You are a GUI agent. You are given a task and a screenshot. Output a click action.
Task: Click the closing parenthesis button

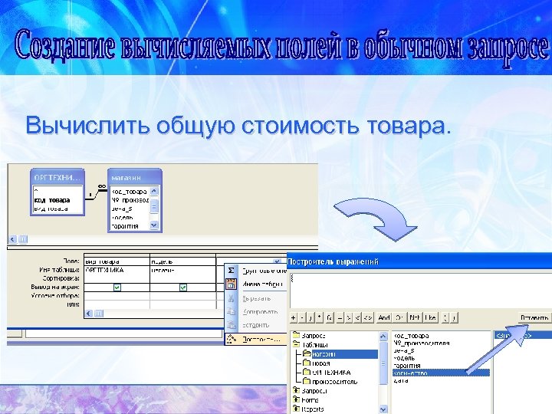point(454,318)
